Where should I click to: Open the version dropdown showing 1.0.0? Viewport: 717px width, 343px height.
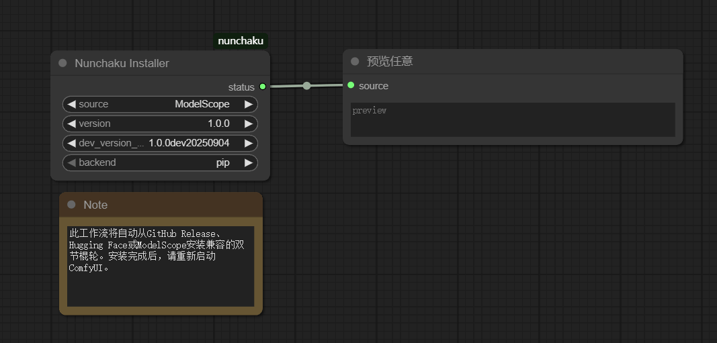[160, 124]
